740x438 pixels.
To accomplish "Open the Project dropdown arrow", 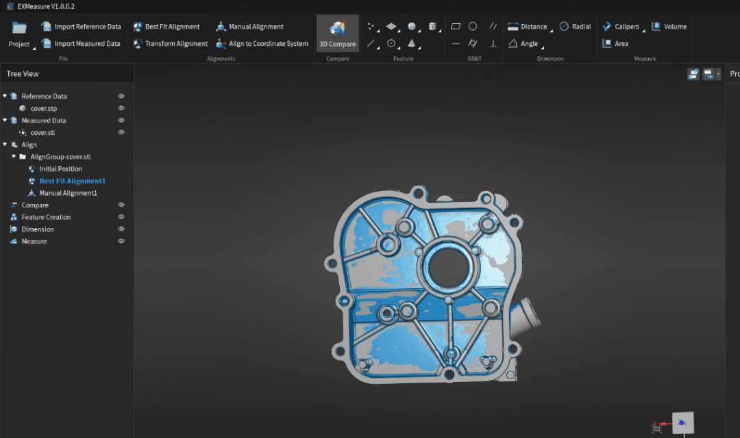I will (x=34, y=48).
